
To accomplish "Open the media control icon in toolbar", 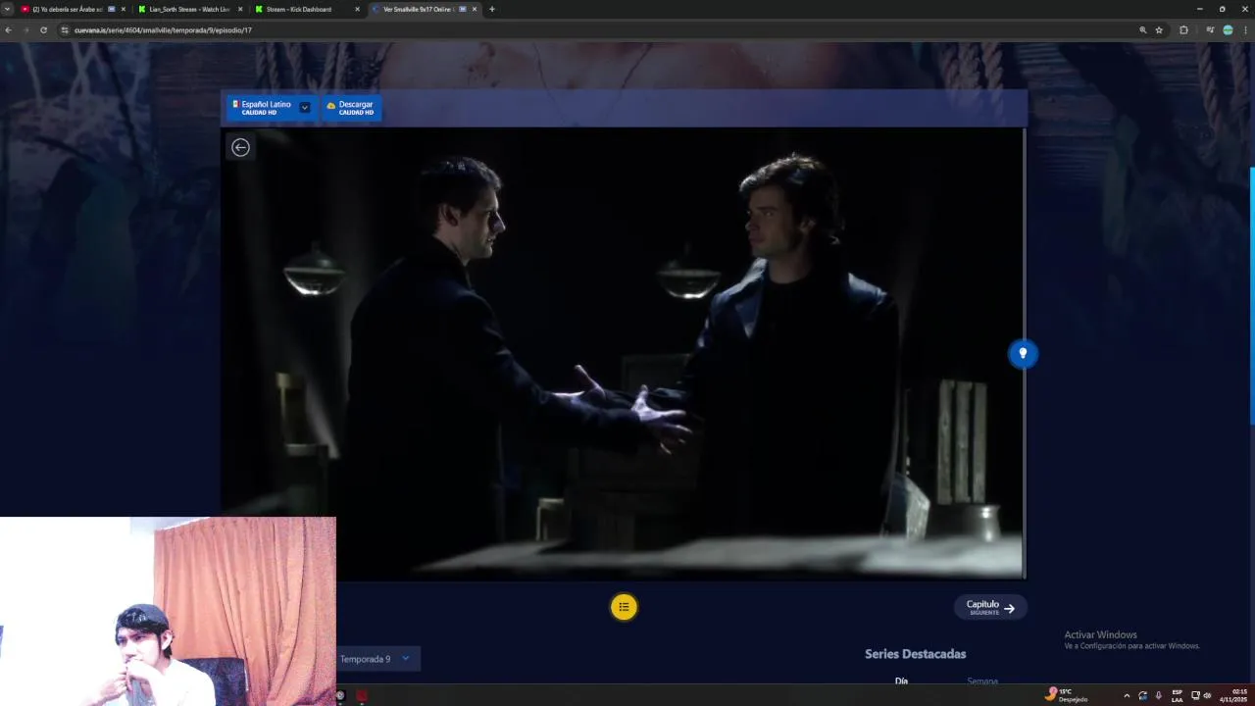I will click(x=1210, y=30).
